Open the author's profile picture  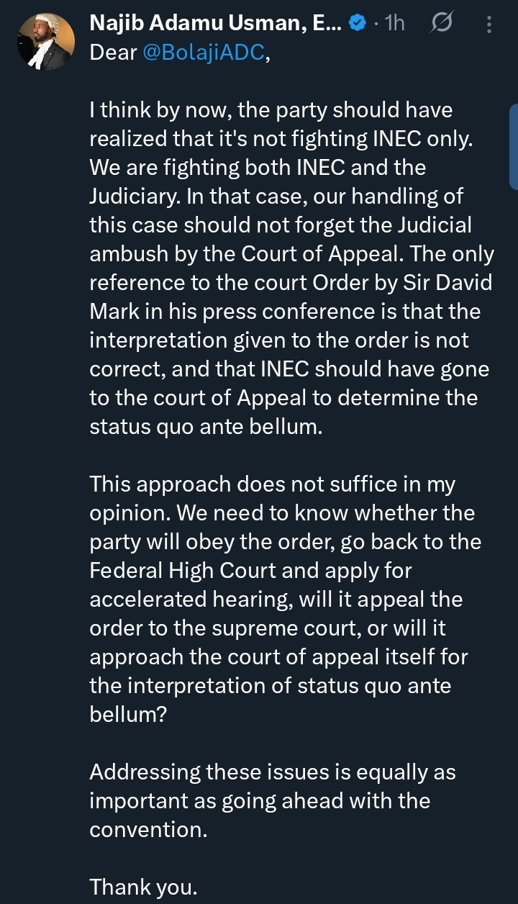pyautogui.click(x=45, y=42)
